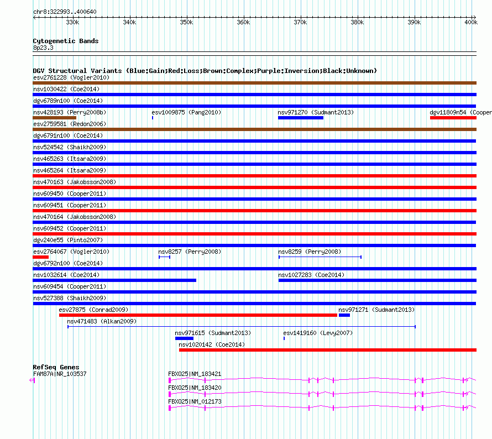
Task: Select the nsv1030422 (Coe2014) blue gain bar
Action: [254, 95]
